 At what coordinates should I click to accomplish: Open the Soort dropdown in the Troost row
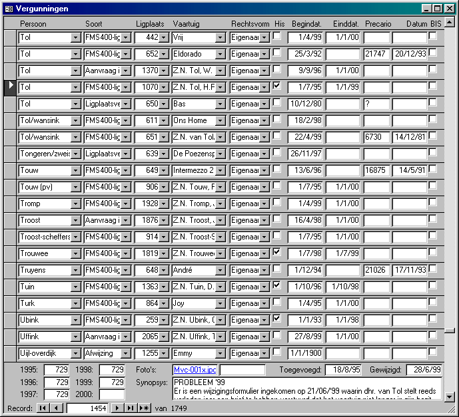click(126, 220)
